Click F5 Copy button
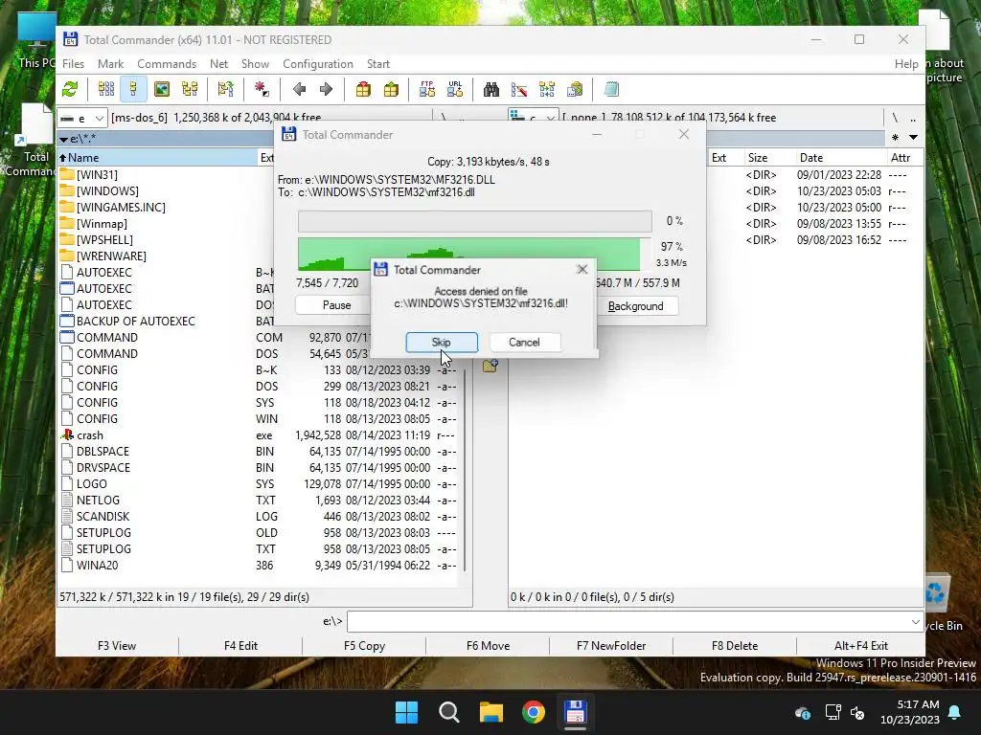 pos(364,646)
